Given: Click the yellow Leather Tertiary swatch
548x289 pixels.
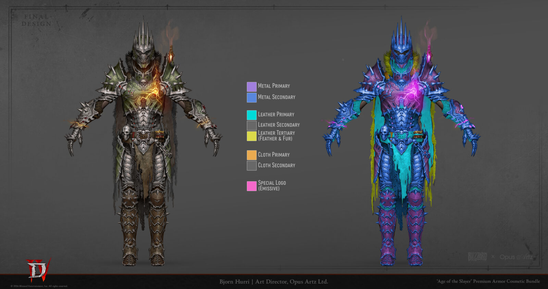Looking at the screenshot, I should 252,136.
